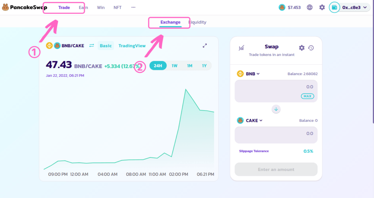The image size is (374, 198).
Task: Open the Trade menu
Action: (x=64, y=8)
